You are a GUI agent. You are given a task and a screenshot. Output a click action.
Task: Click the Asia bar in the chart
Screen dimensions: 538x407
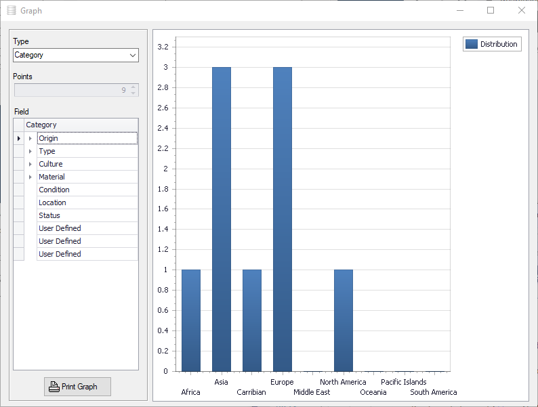222,219
